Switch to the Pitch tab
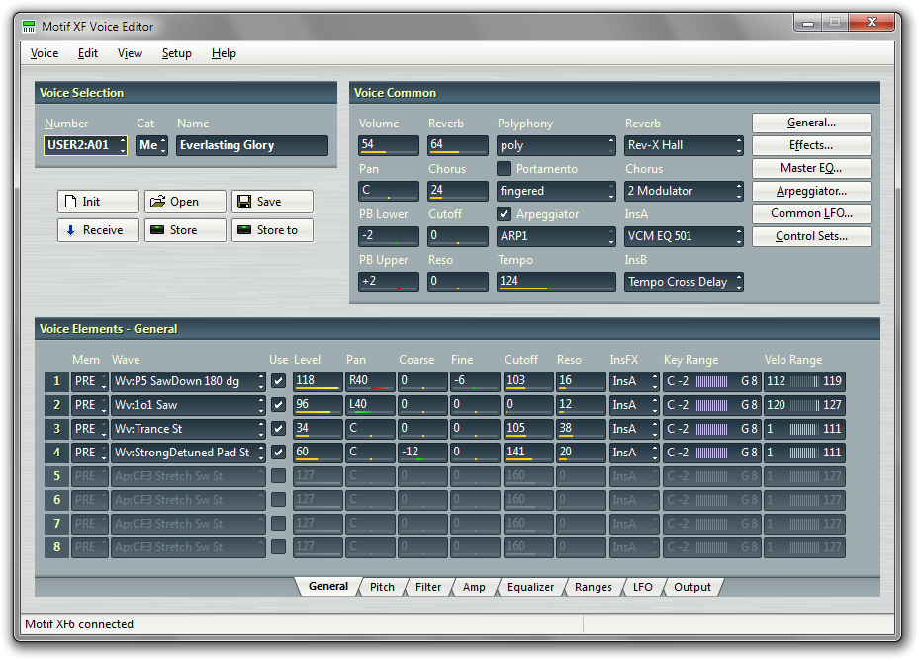Image resolution: width=919 pixels, height=661 pixels. tap(382, 587)
